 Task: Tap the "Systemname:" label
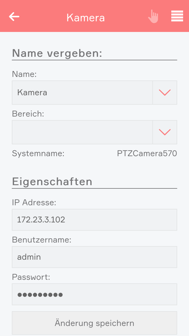38,154
